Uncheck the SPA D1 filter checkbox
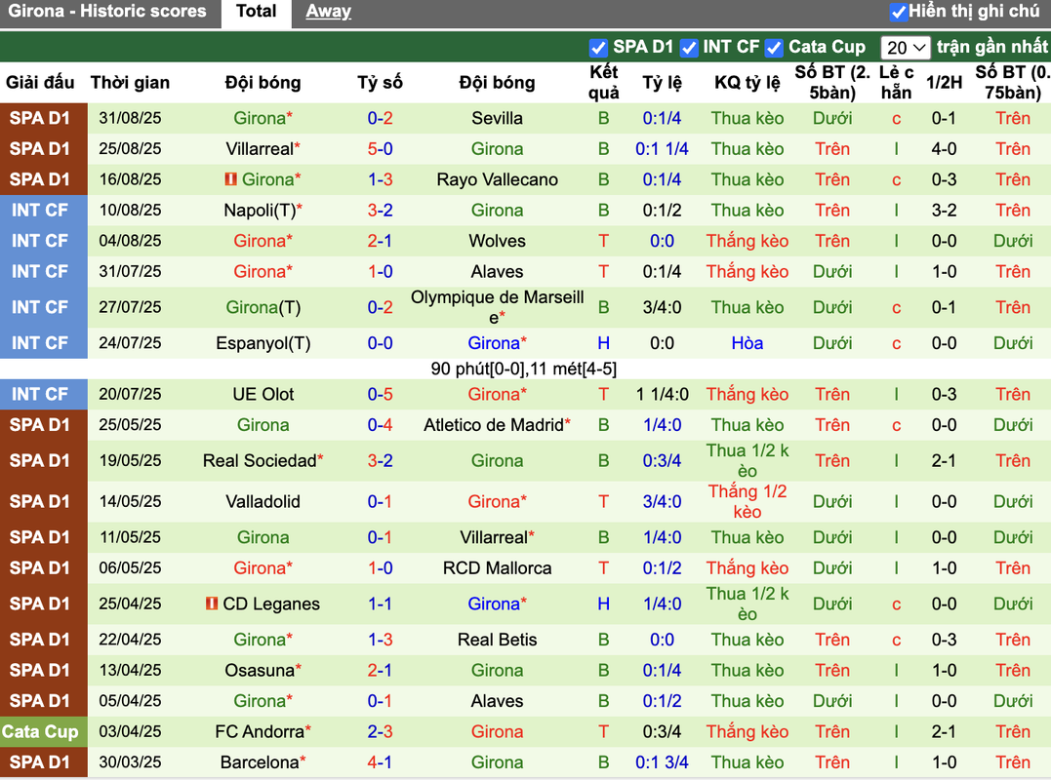 pyautogui.click(x=598, y=48)
